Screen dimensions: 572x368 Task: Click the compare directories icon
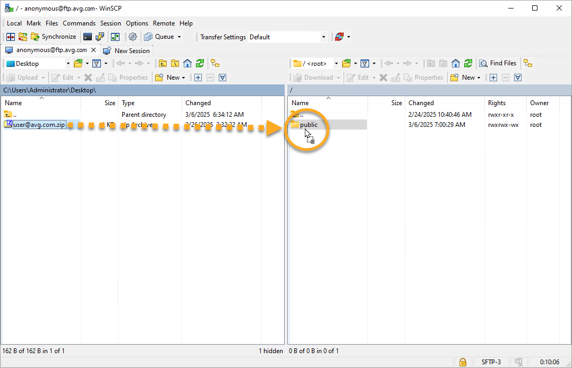click(x=10, y=37)
